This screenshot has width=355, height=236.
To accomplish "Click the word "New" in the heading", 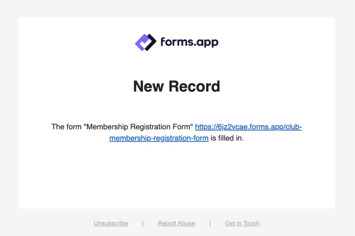I will click(x=149, y=86).
